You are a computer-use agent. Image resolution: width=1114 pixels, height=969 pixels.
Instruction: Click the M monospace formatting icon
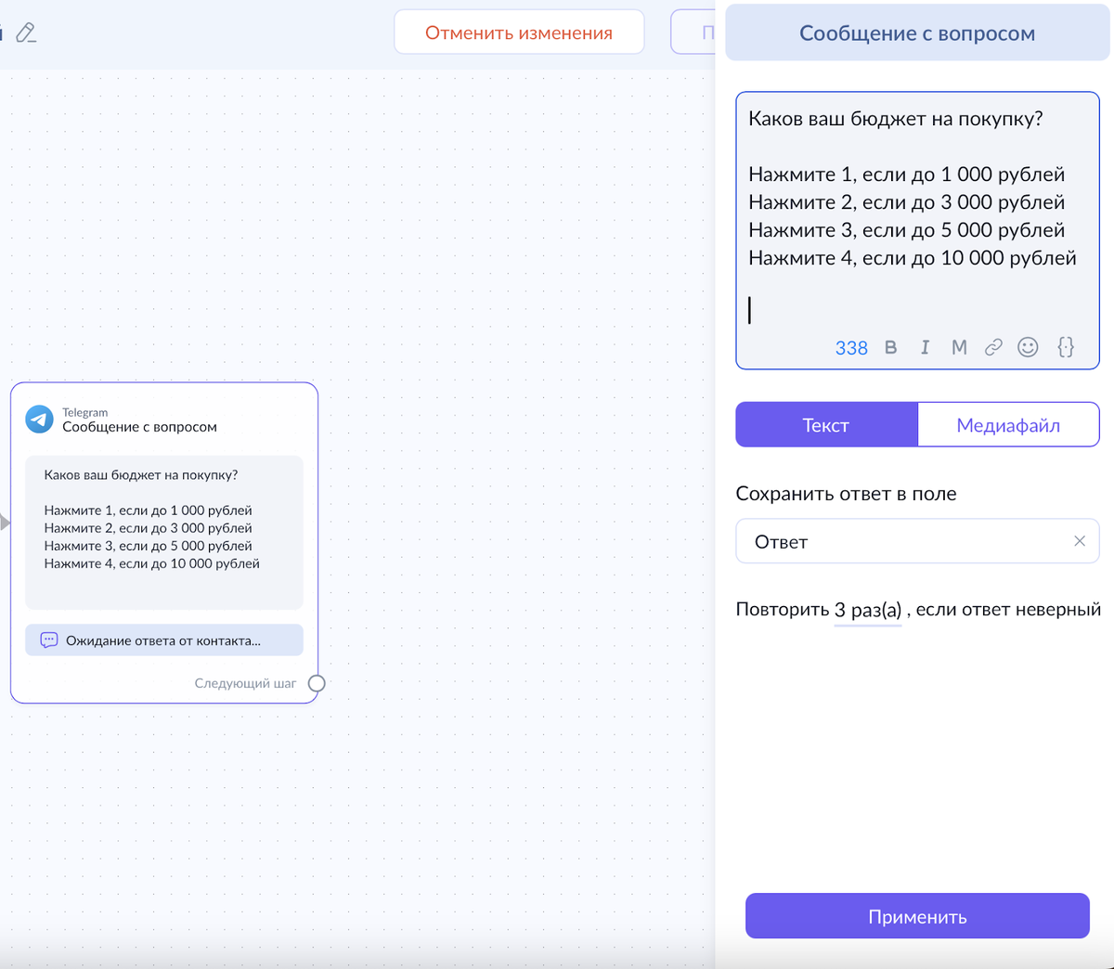(x=959, y=347)
